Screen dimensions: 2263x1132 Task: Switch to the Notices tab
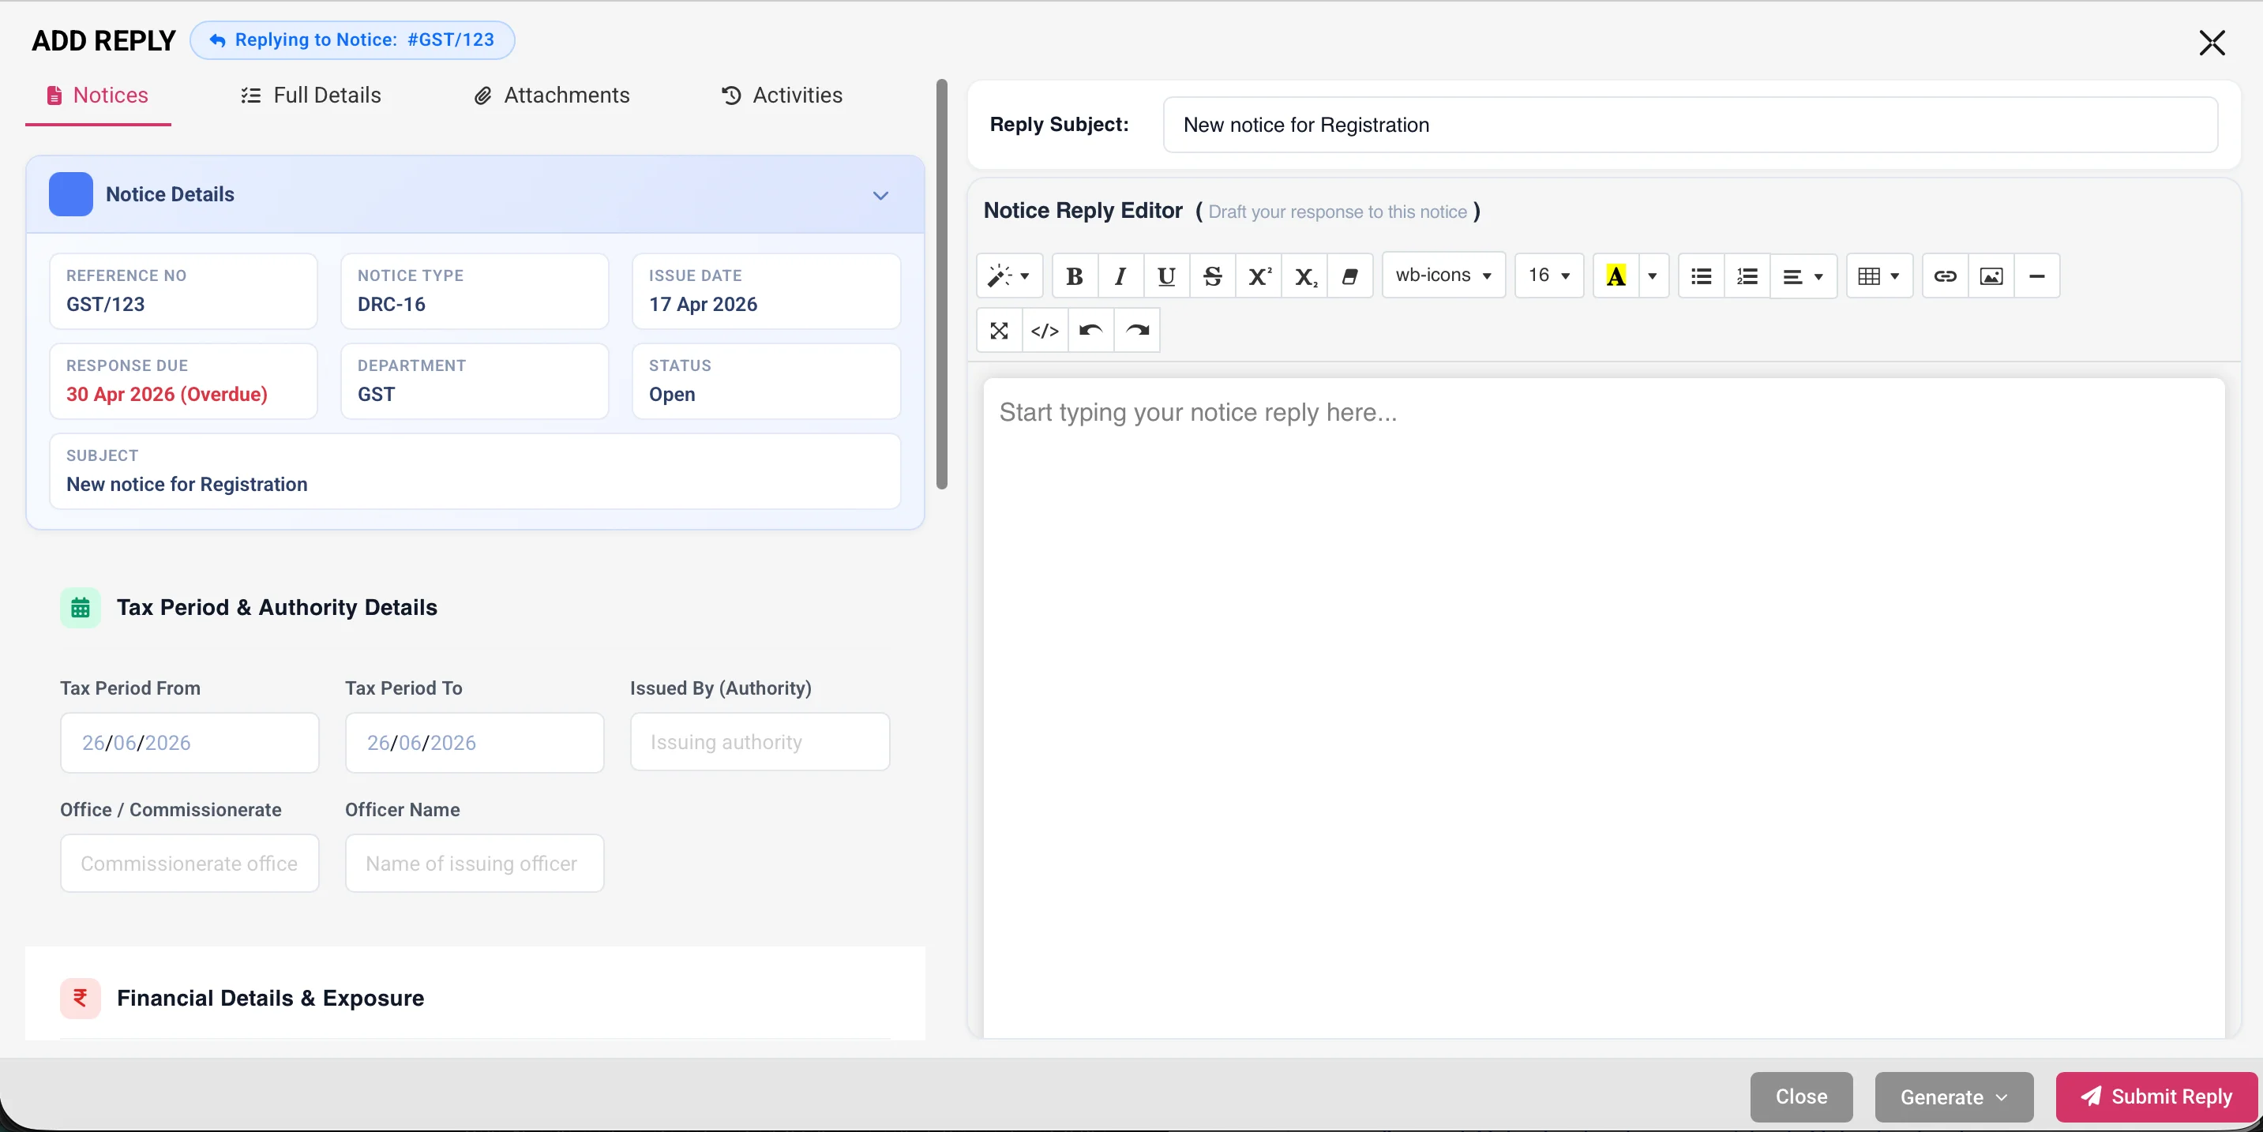(97, 95)
